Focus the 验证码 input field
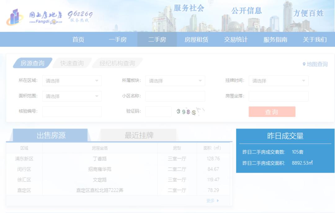335x213 pixels. pos(158,112)
